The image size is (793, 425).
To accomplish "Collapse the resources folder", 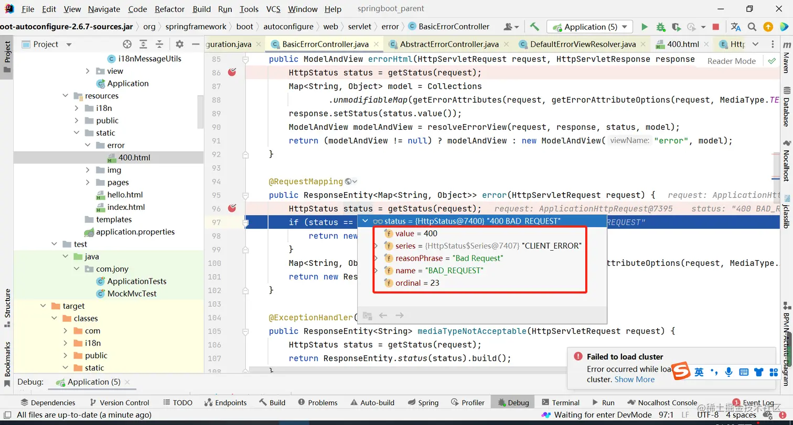I will pos(66,96).
